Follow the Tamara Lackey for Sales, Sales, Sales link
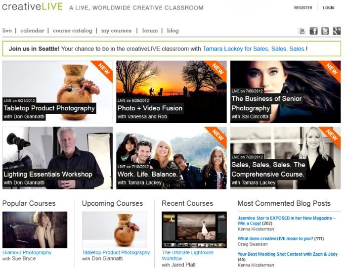The width and height of the screenshot is (346, 272). click(254, 49)
